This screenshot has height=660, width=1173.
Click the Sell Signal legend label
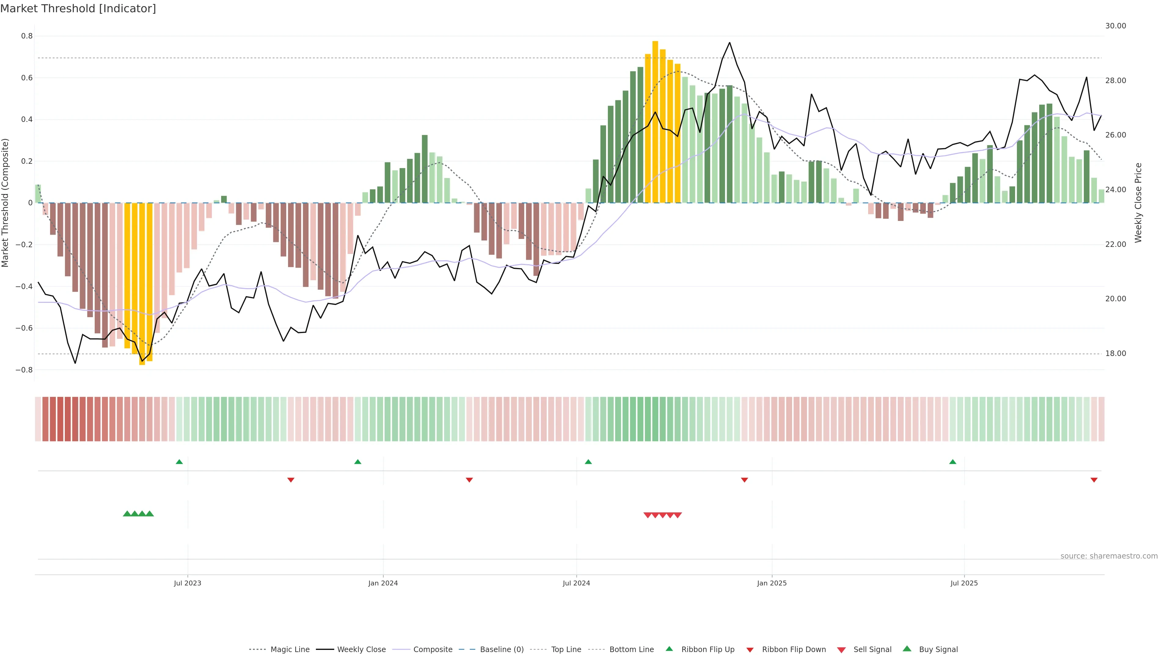(872, 650)
